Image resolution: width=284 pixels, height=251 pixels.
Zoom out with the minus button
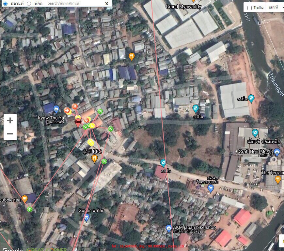tap(10, 134)
